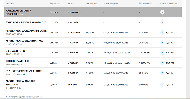Select ISIN code FR0011253624
Viewport: 190px width, 99px height.
click(14, 54)
